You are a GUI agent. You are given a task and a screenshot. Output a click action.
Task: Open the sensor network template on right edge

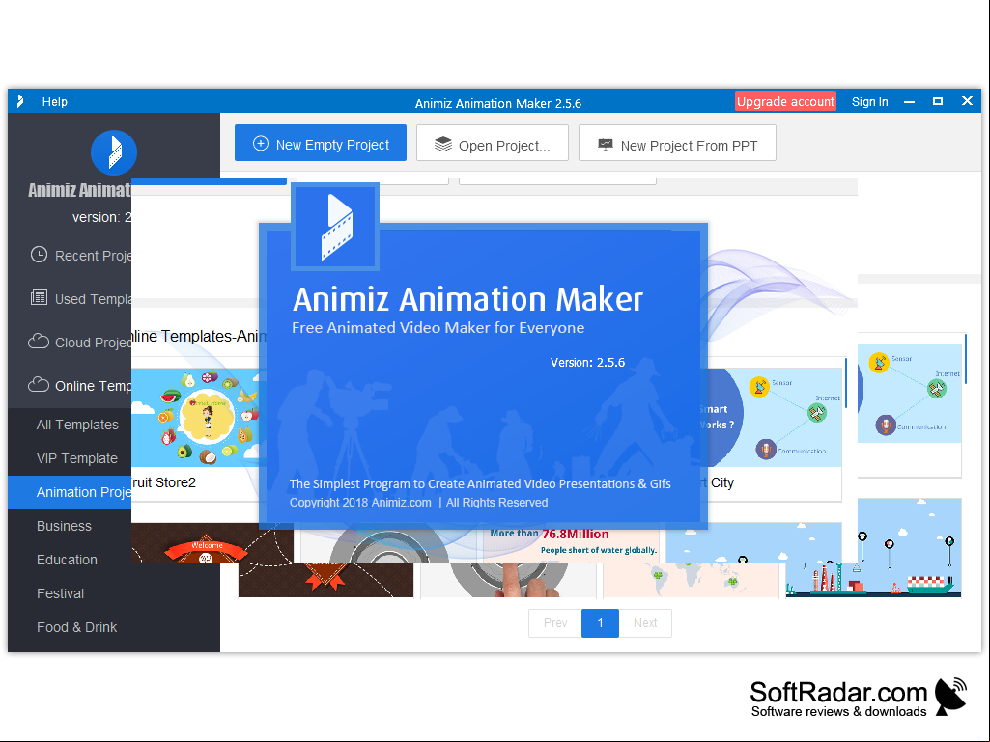coord(909,393)
